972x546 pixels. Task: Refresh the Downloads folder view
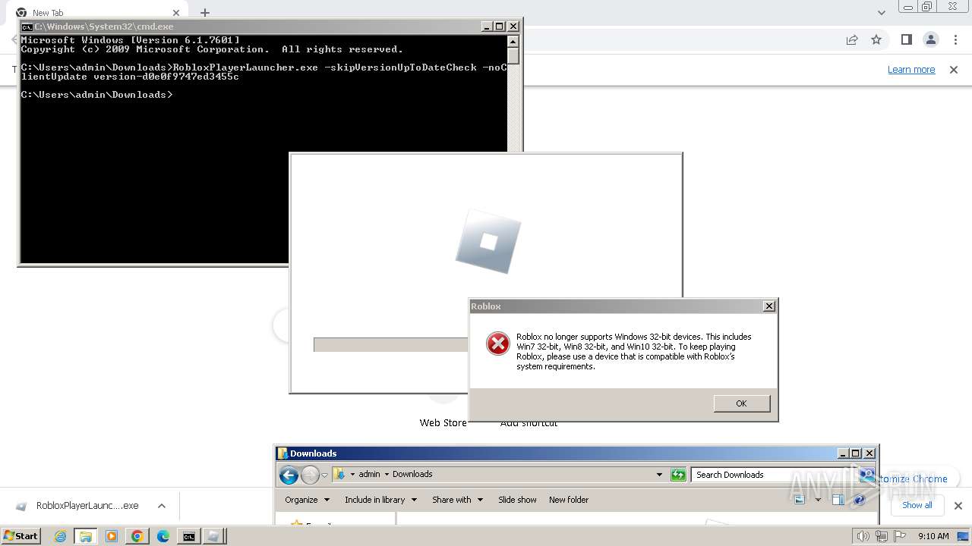[678, 475]
